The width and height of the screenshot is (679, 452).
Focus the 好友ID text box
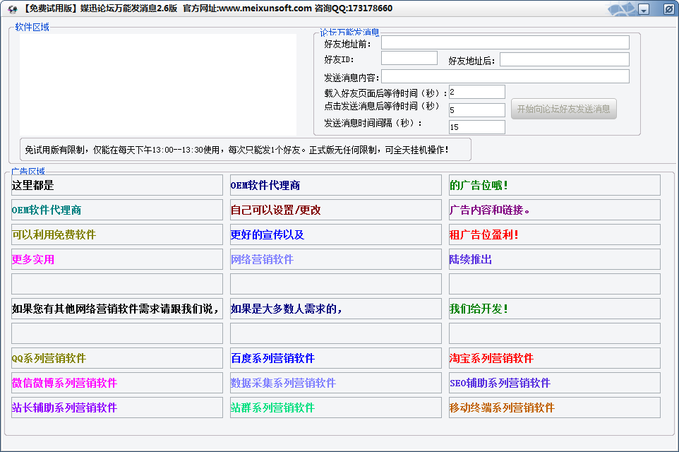point(409,59)
